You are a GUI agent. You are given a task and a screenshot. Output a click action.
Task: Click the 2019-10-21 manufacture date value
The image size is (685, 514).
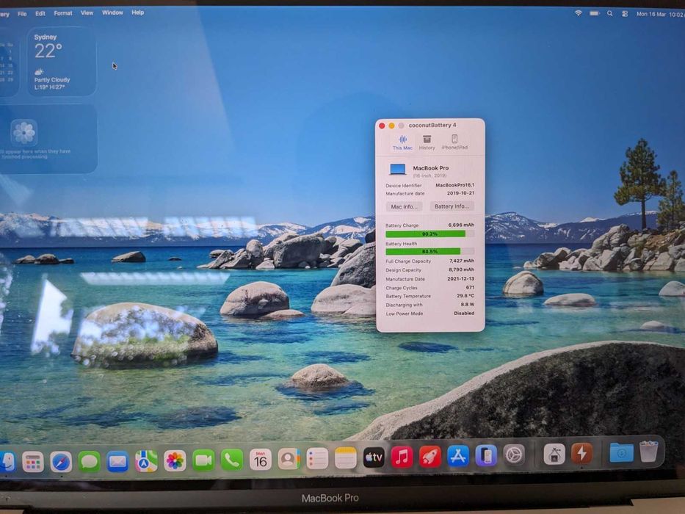460,192
